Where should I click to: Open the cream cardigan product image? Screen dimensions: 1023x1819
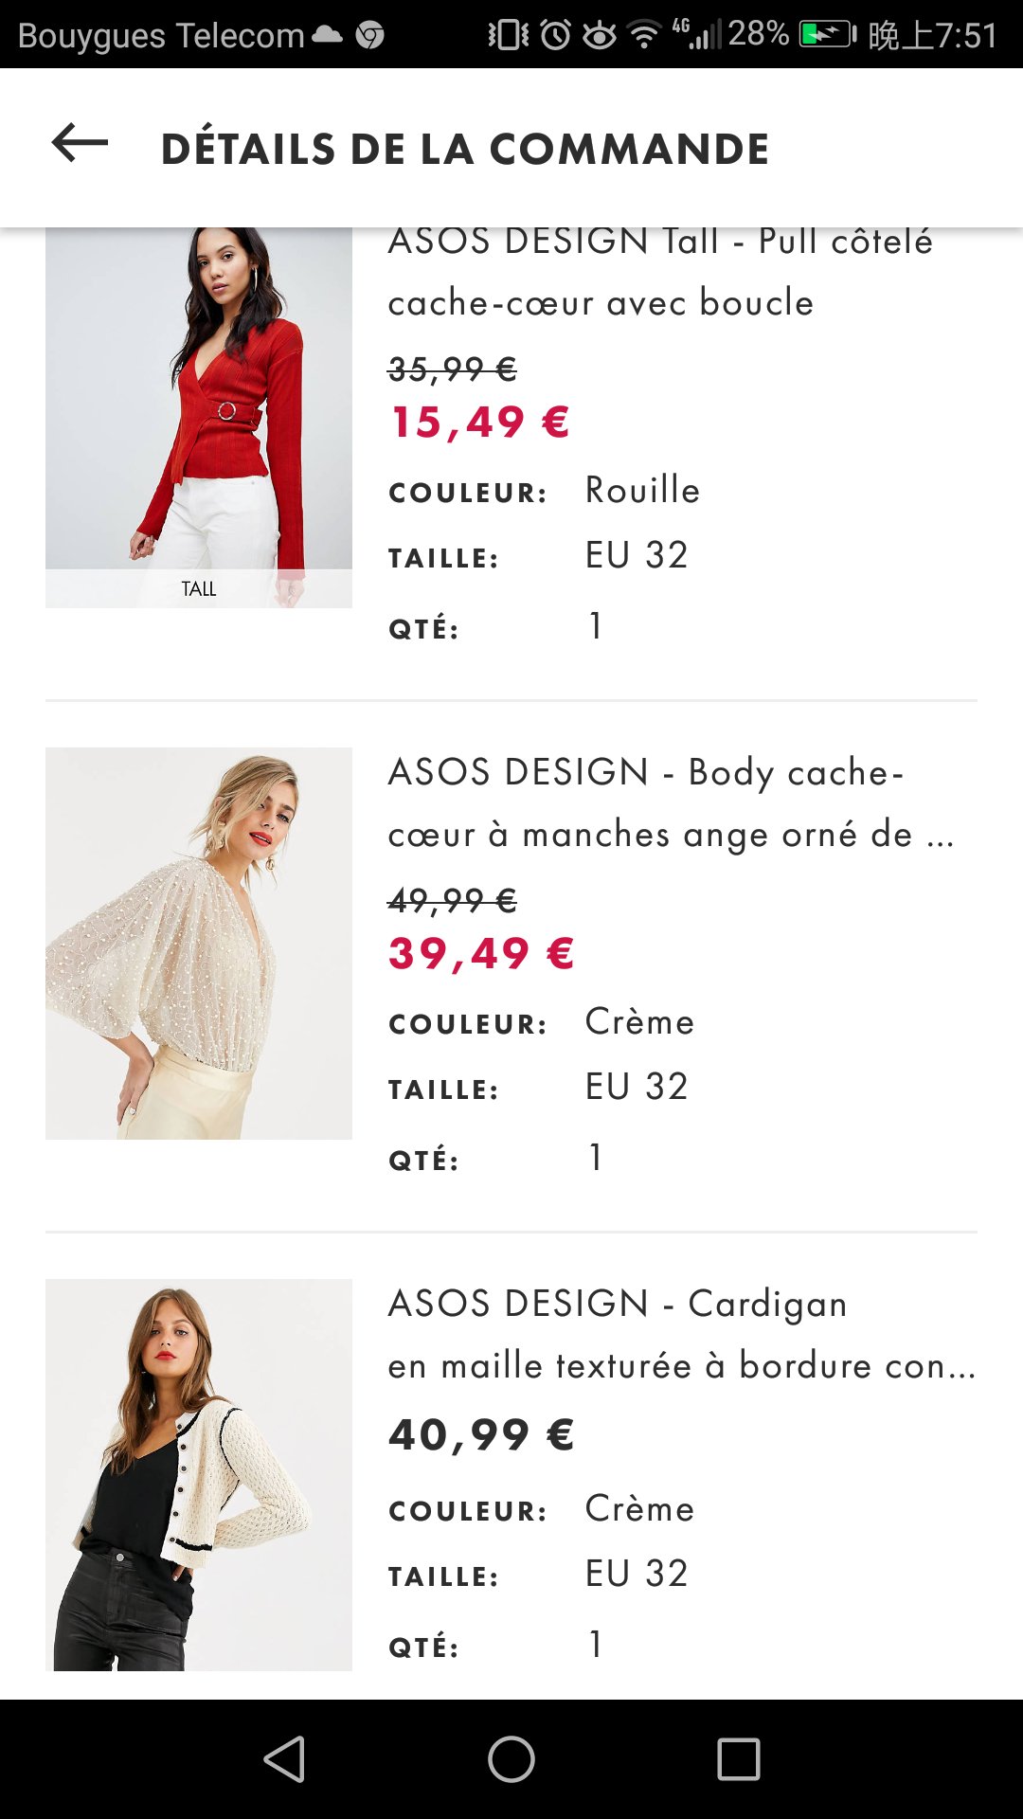199,1475
